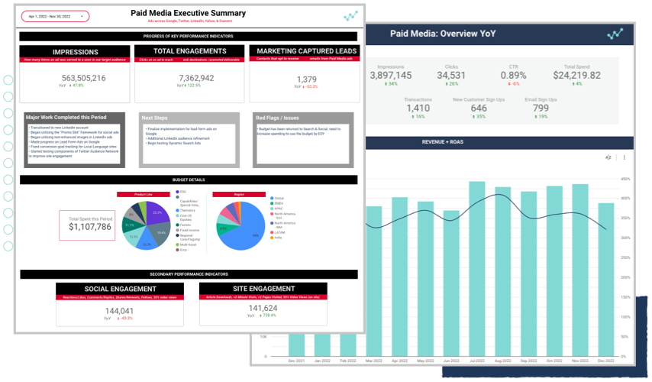Click the Budget Details section header
Image resolution: width=652 pixels, height=382 pixels.
(189, 180)
